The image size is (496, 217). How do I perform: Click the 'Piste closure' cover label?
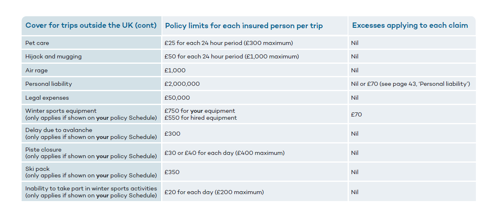click(43, 150)
